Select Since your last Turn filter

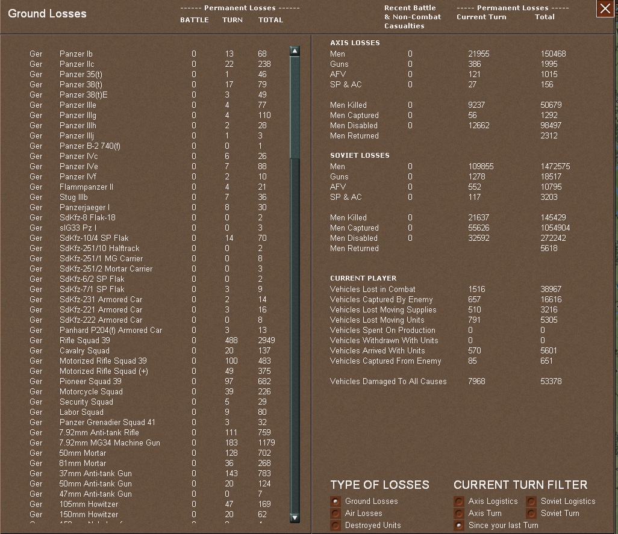coord(459,526)
